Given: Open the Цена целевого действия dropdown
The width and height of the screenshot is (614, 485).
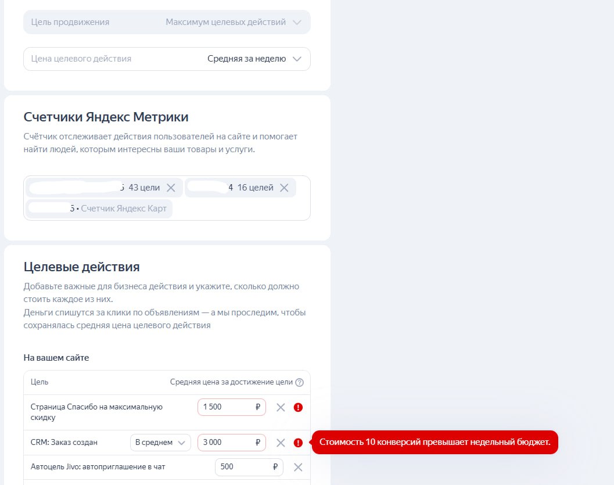Looking at the screenshot, I should 167,59.
